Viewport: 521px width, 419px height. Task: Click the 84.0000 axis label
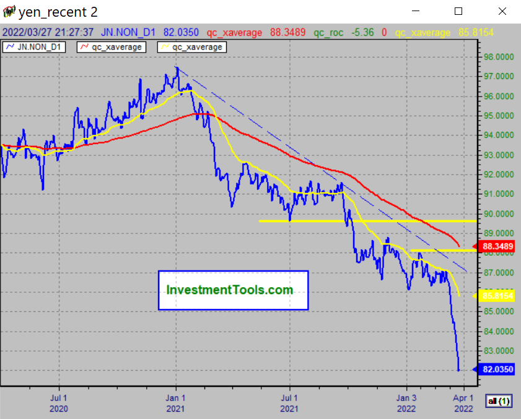(x=499, y=332)
